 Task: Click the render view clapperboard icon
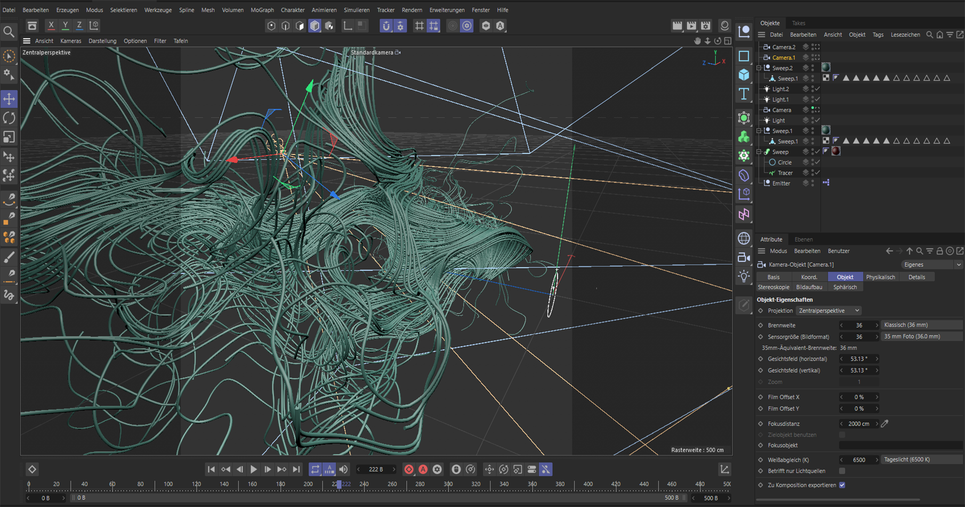tap(678, 26)
